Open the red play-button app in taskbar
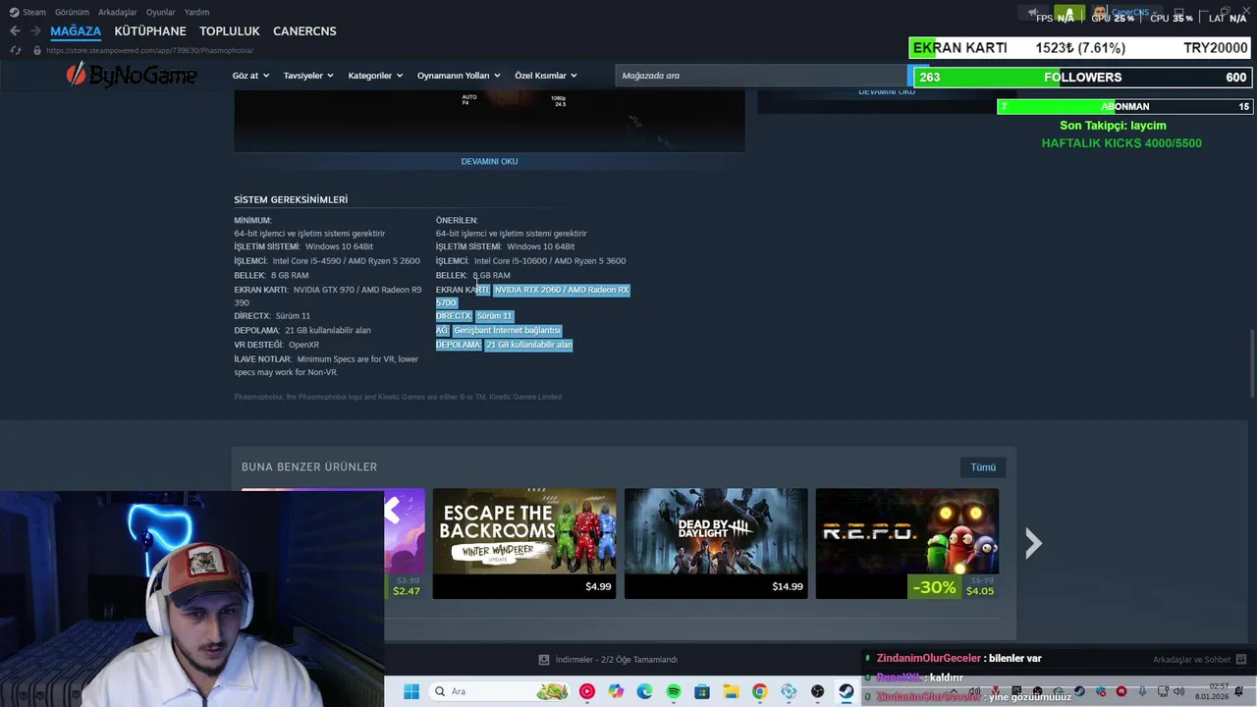 pyautogui.click(x=587, y=691)
